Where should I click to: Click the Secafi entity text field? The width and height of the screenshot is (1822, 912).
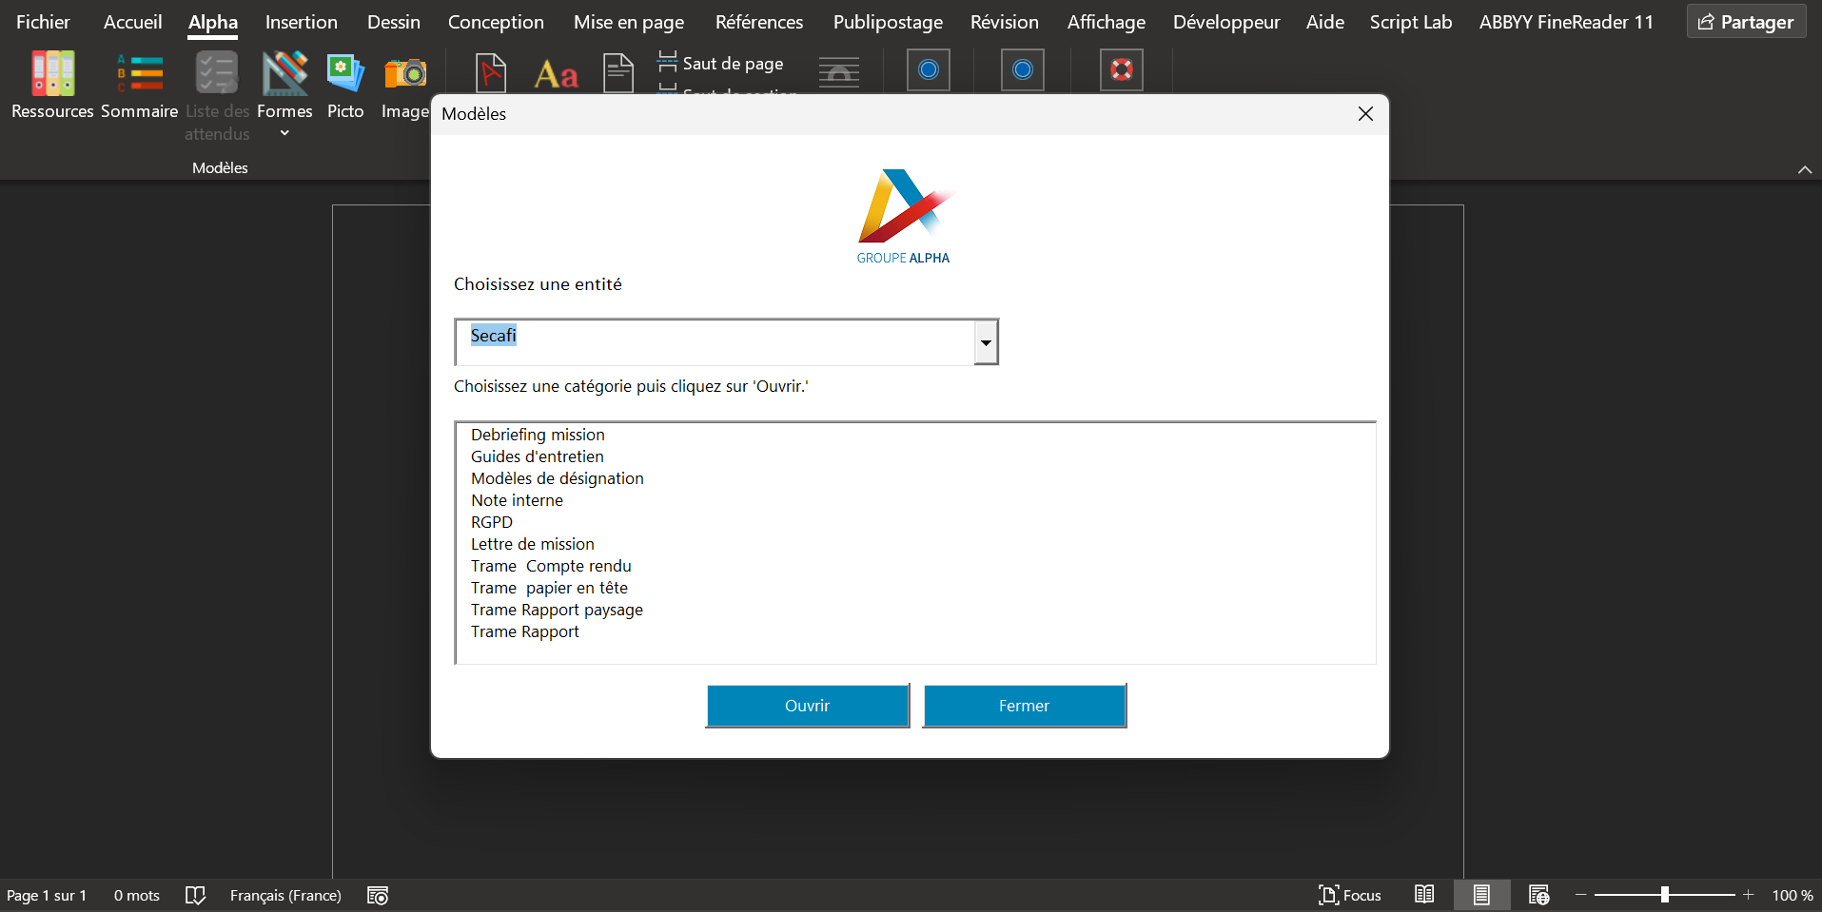[x=715, y=342]
